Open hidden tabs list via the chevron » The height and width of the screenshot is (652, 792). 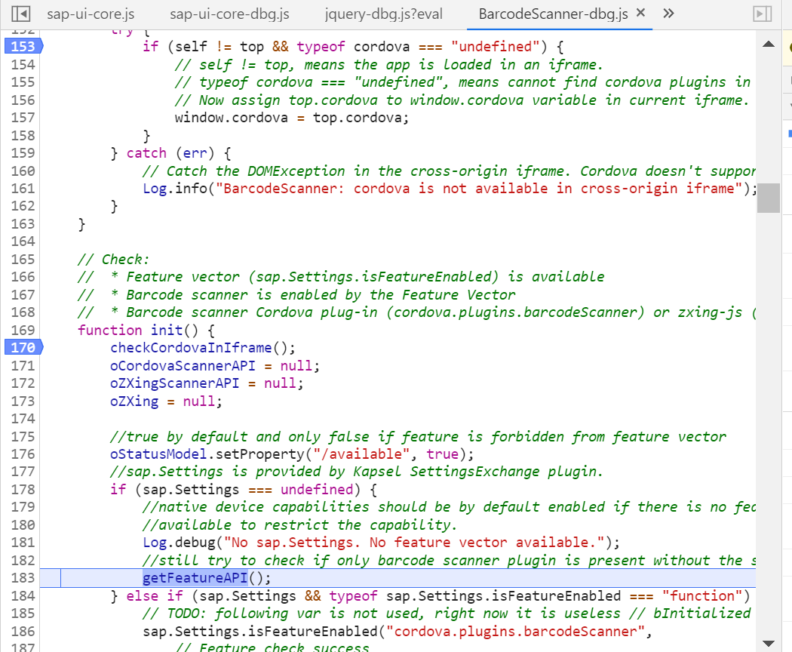tap(668, 13)
